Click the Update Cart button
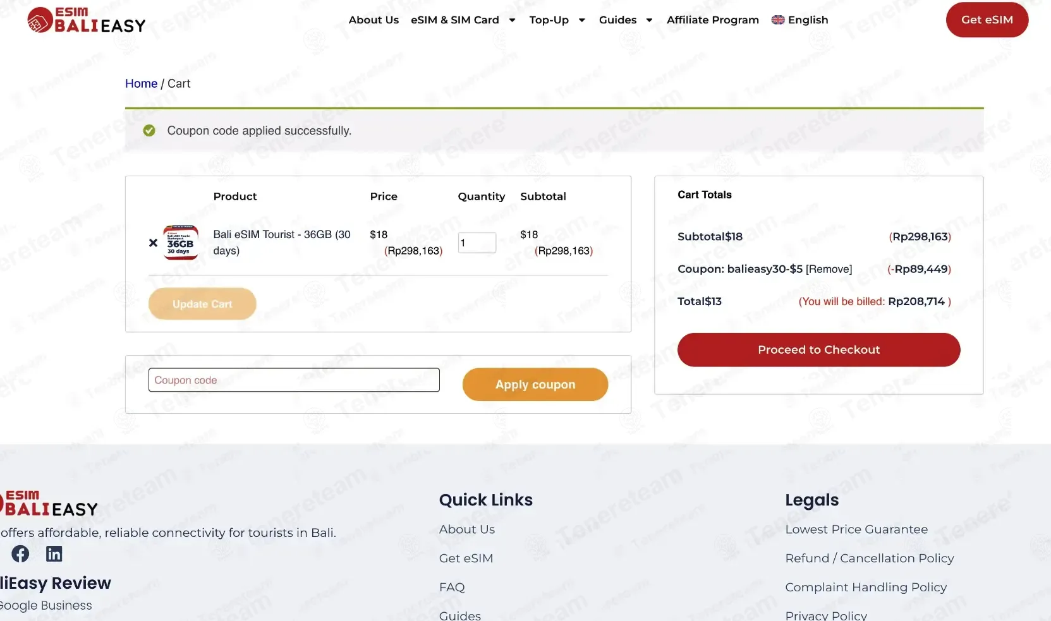 point(202,304)
